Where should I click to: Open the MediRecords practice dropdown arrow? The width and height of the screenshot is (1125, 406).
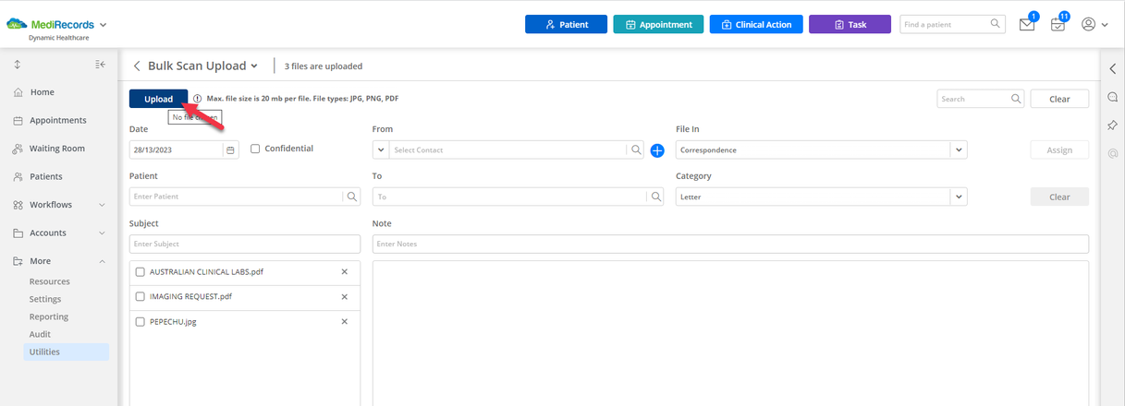(x=103, y=25)
